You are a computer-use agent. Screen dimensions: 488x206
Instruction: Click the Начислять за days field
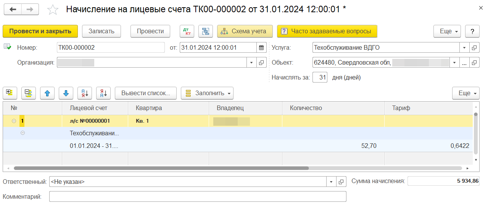[320, 77]
